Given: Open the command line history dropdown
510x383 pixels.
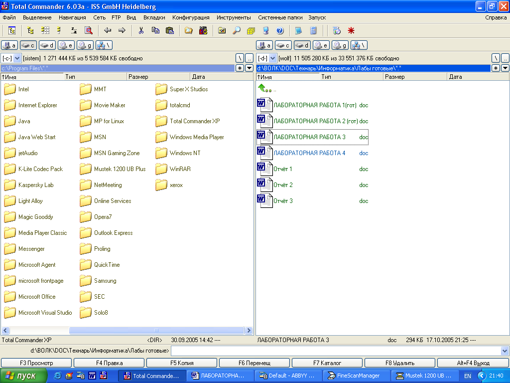Looking at the screenshot, I should (x=505, y=351).
